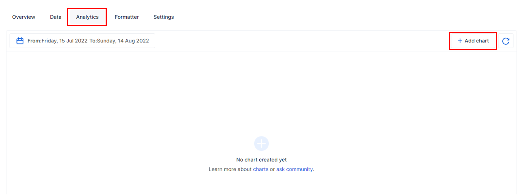Follow the charts documentation link
The height and width of the screenshot is (196, 521).
tap(260, 169)
